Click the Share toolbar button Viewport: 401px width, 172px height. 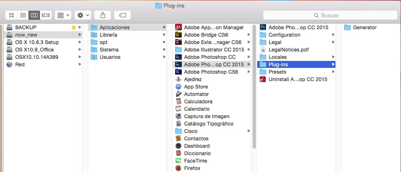(103, 15)
